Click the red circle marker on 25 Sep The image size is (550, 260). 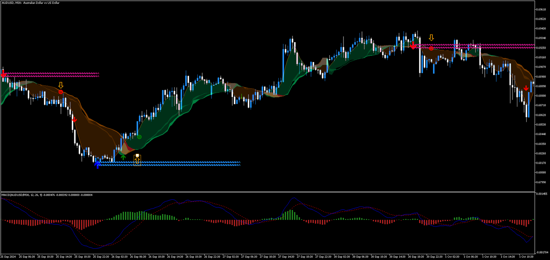coord(61,92)
